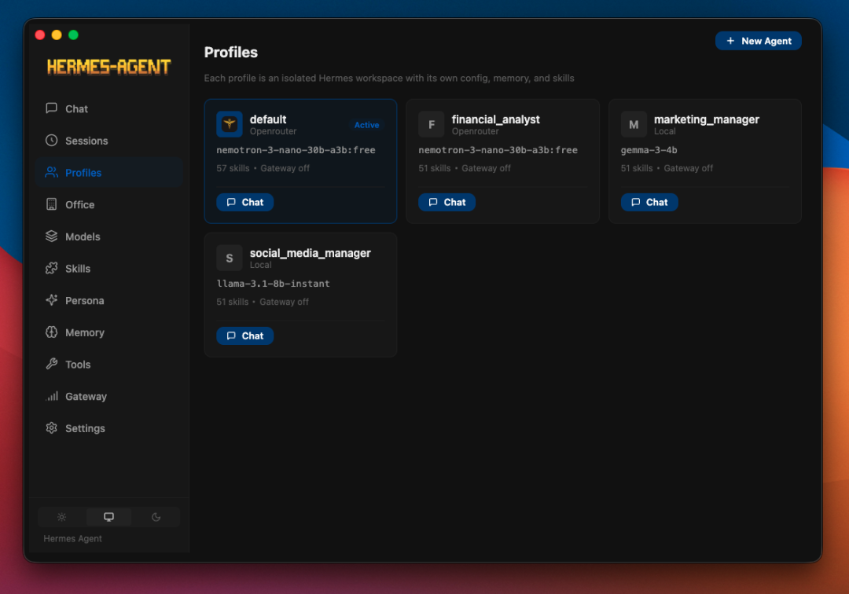
Task: Open the Tools wrench icon
Action: pos(51,364)
